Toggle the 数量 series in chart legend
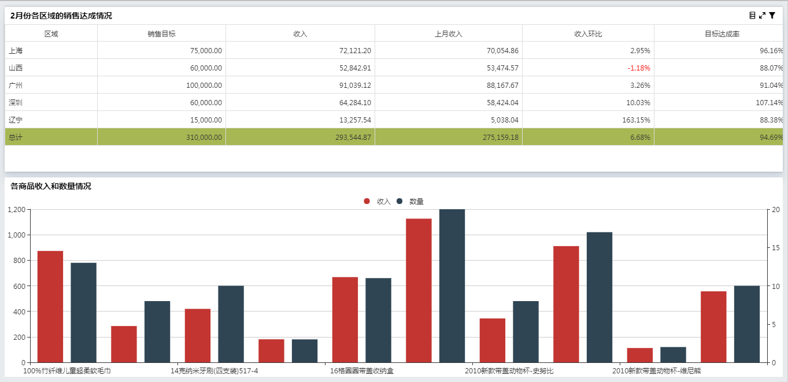Image resolution: width=788 pixels, height=382 pixels. (411, 201)
